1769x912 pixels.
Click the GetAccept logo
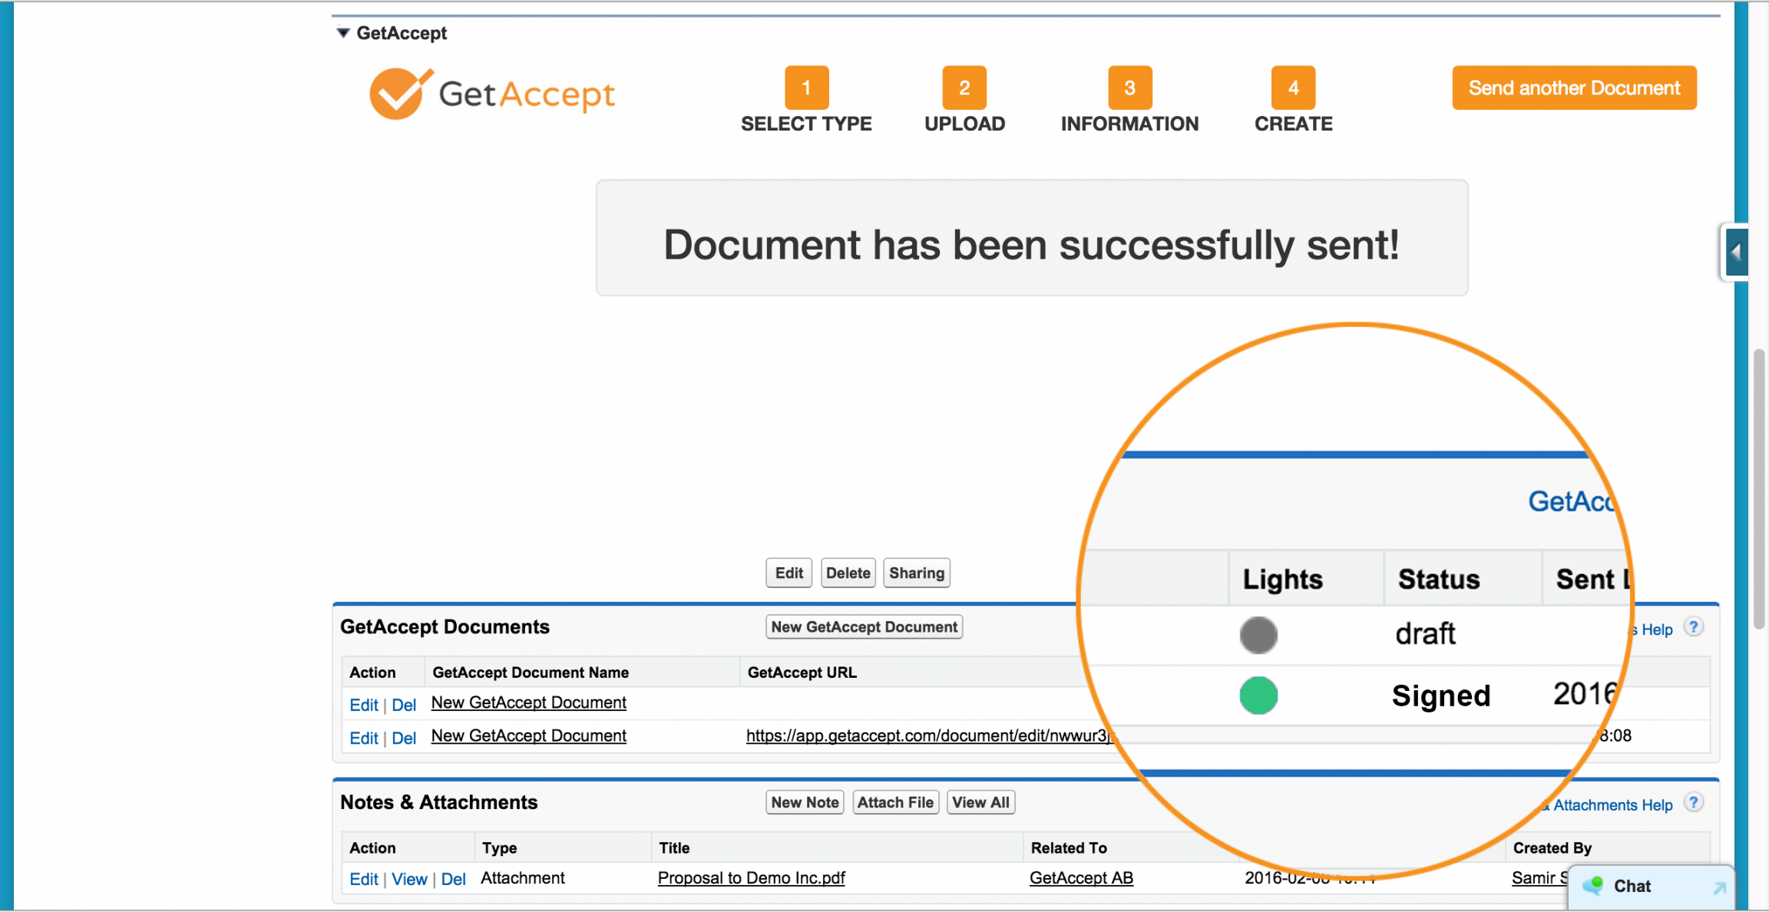492,94
